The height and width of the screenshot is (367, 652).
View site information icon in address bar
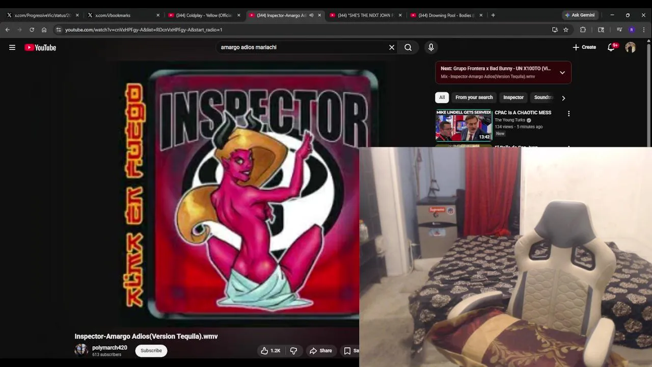59,30
